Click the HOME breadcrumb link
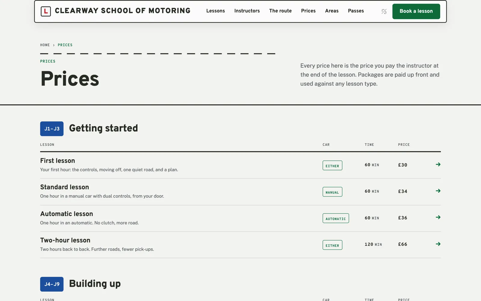481x301 pixels. 45,45
